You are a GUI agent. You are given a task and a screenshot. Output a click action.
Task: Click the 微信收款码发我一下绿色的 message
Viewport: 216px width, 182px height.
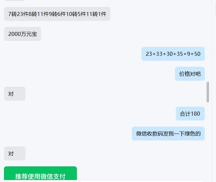pyautogui.click(x=168, y=134)
